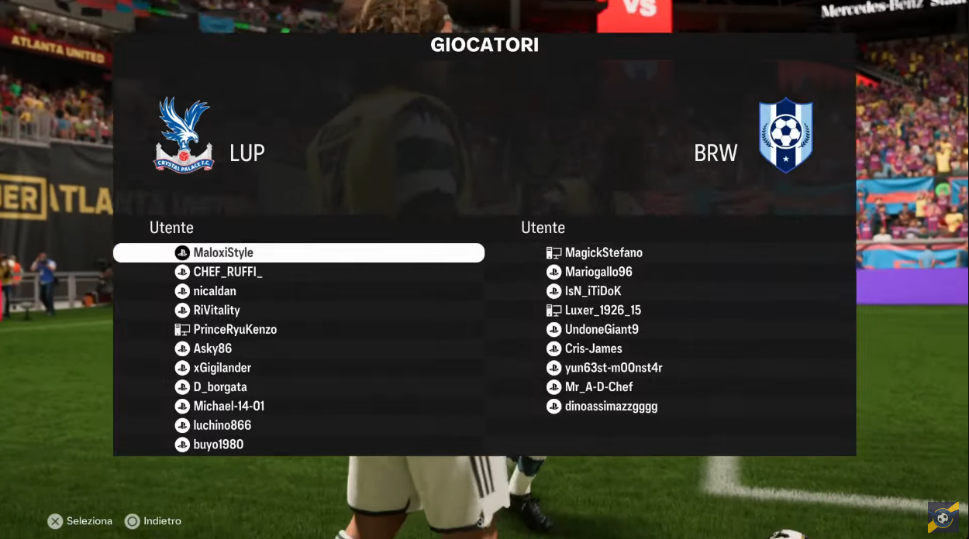The width and height of the screenshot is (969, 539).
Task: Click the Crystal Palace eagle crest
Action: [184, 135]
